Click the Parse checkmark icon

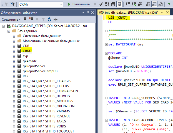click(101, 4)
